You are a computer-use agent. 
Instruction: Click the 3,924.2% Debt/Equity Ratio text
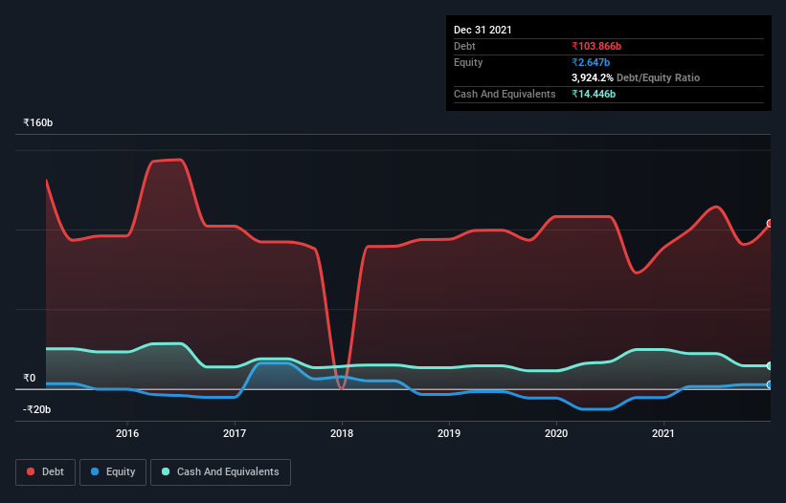click(636, 77)
